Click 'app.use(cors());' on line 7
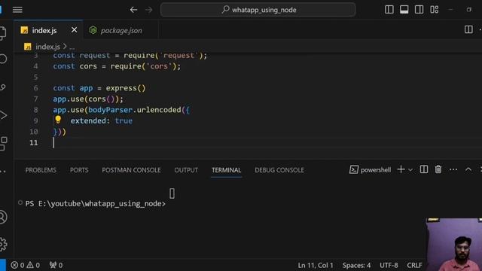482x271 pixels. (x=88, y=99)
